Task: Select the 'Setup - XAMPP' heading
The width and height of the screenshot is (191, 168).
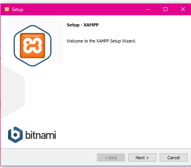Action: [x=83, y=25]
